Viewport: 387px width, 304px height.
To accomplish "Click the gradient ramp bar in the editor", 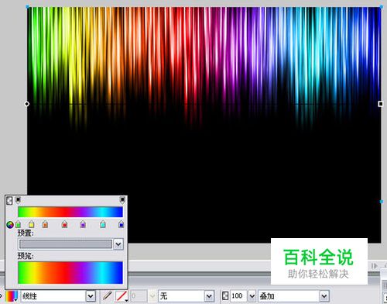I will [x=70, y=212].
